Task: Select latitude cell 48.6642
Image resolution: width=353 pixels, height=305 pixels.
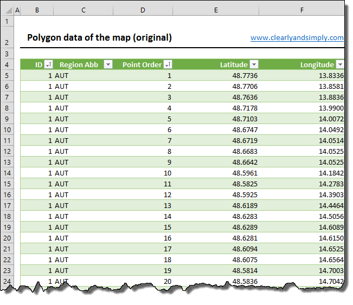Action: [216, 162]
